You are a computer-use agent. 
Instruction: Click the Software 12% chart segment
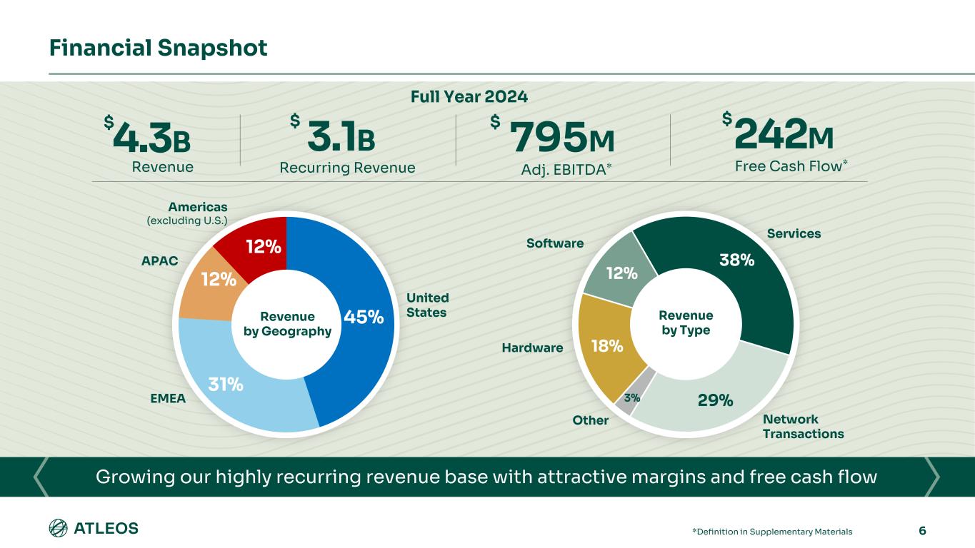(x=619, y=273)
